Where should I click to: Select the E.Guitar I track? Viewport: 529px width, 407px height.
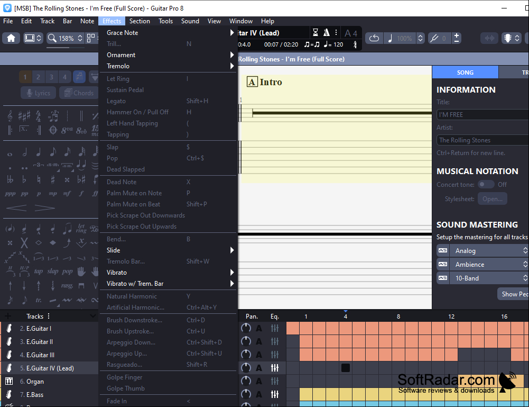pos(49,328)
